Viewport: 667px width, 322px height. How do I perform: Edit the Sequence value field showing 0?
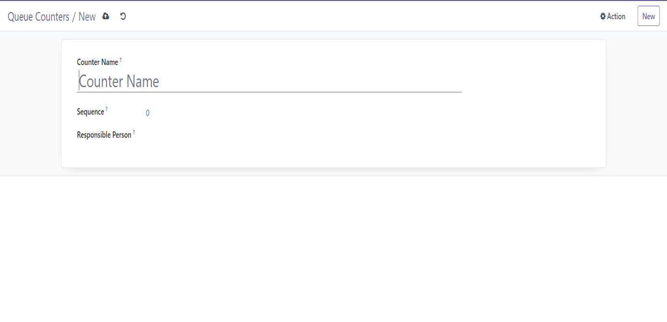click(147, 113)
